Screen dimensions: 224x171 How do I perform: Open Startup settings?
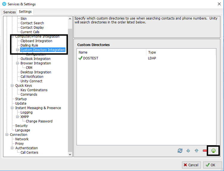click(x=21, y=99)
